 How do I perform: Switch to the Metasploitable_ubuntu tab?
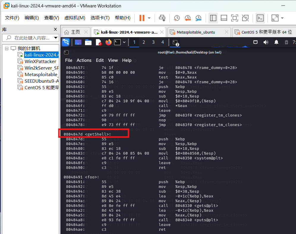196,32
